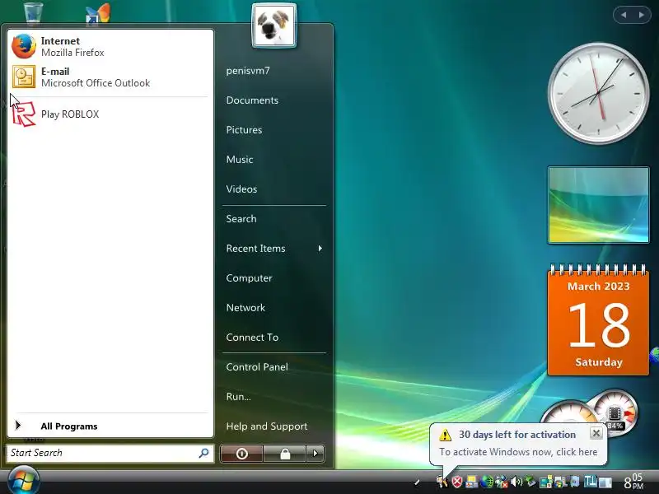Click the Windows activation keys tray icon
659x494 pixels.
coord(442,482)
